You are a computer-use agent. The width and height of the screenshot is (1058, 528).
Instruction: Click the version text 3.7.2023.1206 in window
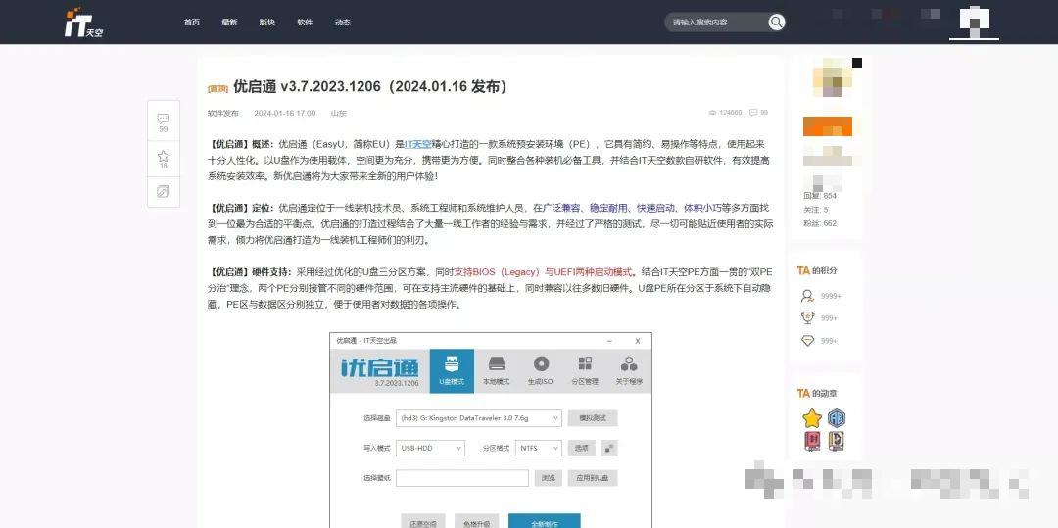coord(397,383)
